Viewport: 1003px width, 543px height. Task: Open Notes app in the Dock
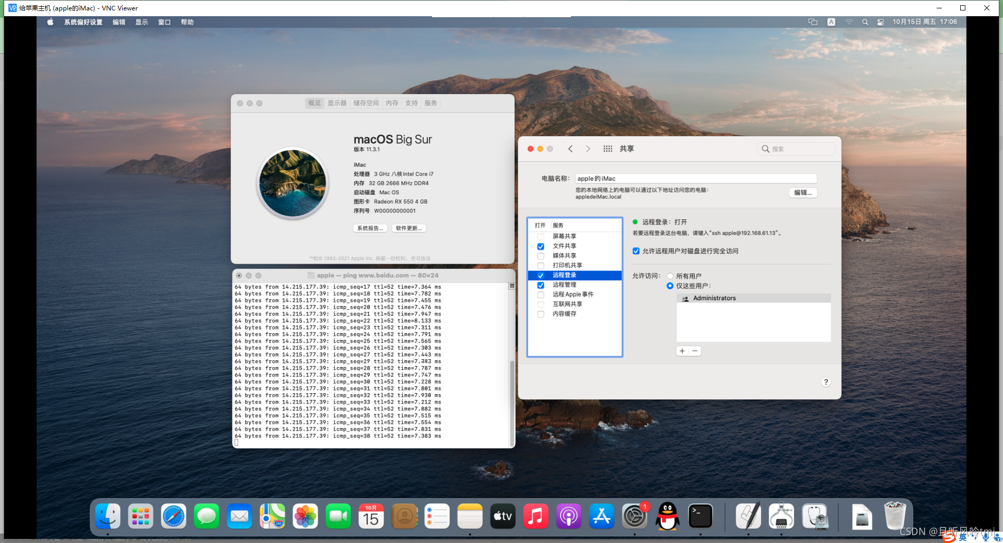click(x=470, y=516)
